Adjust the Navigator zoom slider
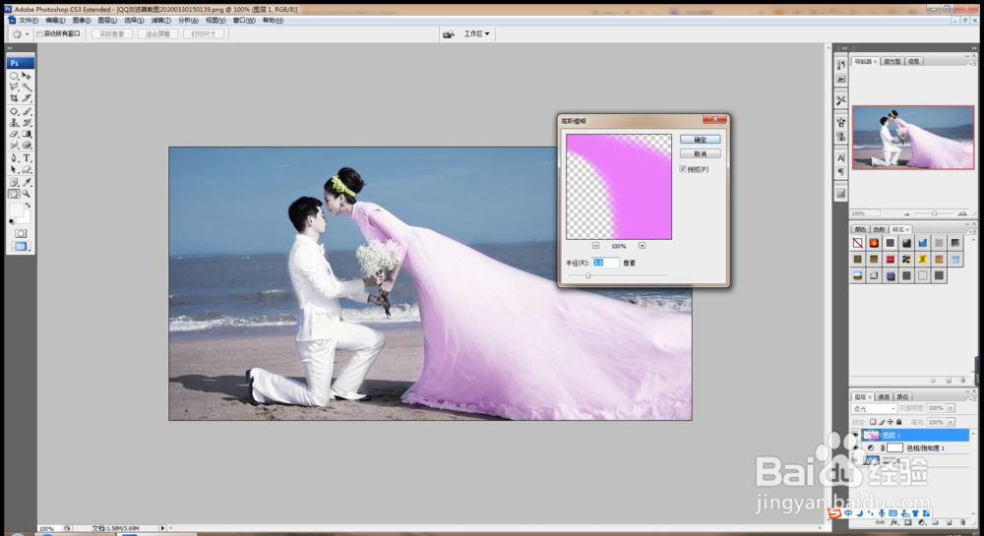 point(935,213)
